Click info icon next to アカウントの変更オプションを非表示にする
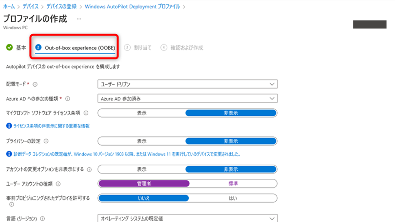Viewport: 395px width, 222px height. [x=89, y=170]
